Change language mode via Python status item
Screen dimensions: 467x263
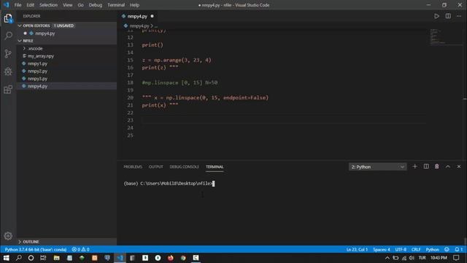click(432, 249)
